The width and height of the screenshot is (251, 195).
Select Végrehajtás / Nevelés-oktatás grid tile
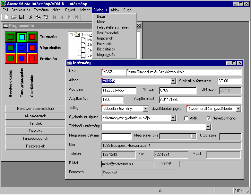click(11, 48)
